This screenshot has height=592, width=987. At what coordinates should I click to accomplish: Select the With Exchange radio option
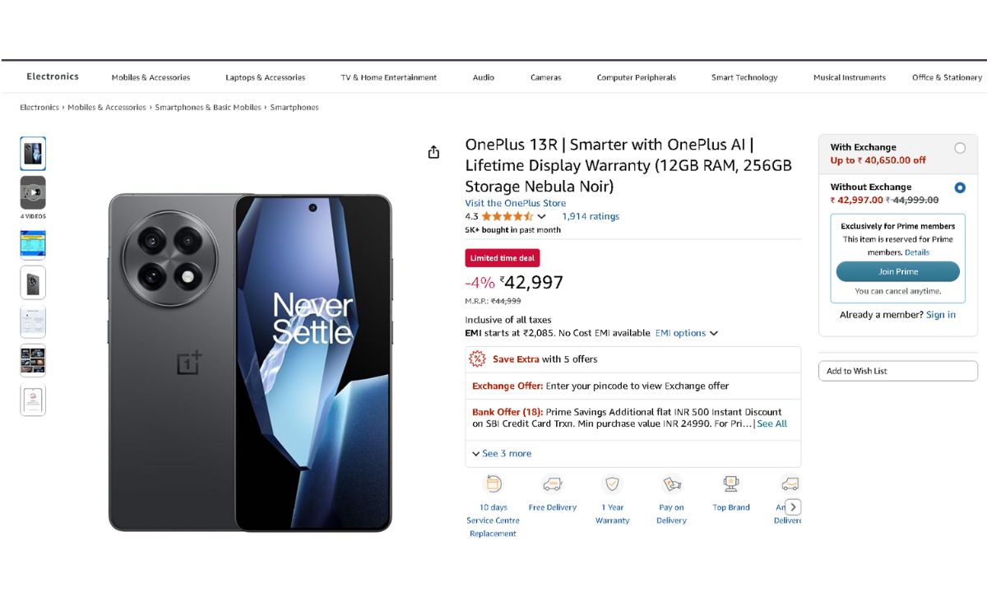point(960,148)
